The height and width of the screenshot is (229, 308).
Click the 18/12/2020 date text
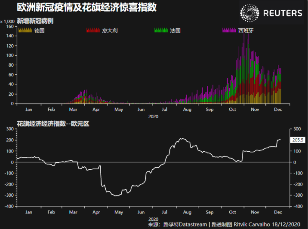[286, 224]
